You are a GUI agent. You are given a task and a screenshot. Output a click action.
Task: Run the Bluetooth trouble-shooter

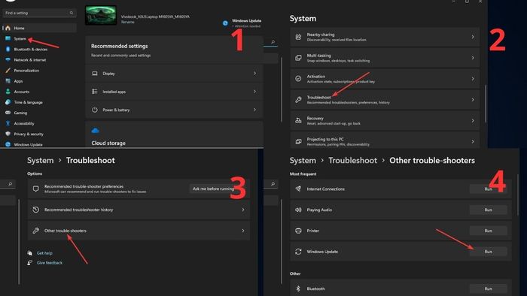tap(489, 288)
